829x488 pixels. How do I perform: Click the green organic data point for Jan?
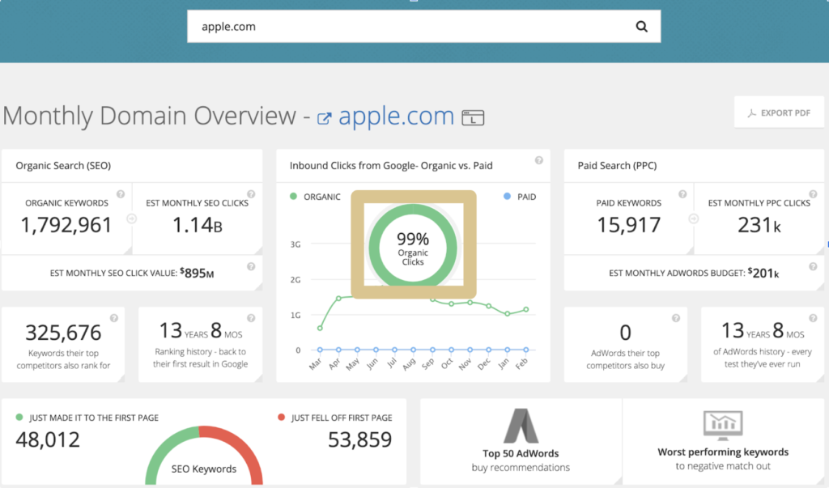tap(508, 313)
